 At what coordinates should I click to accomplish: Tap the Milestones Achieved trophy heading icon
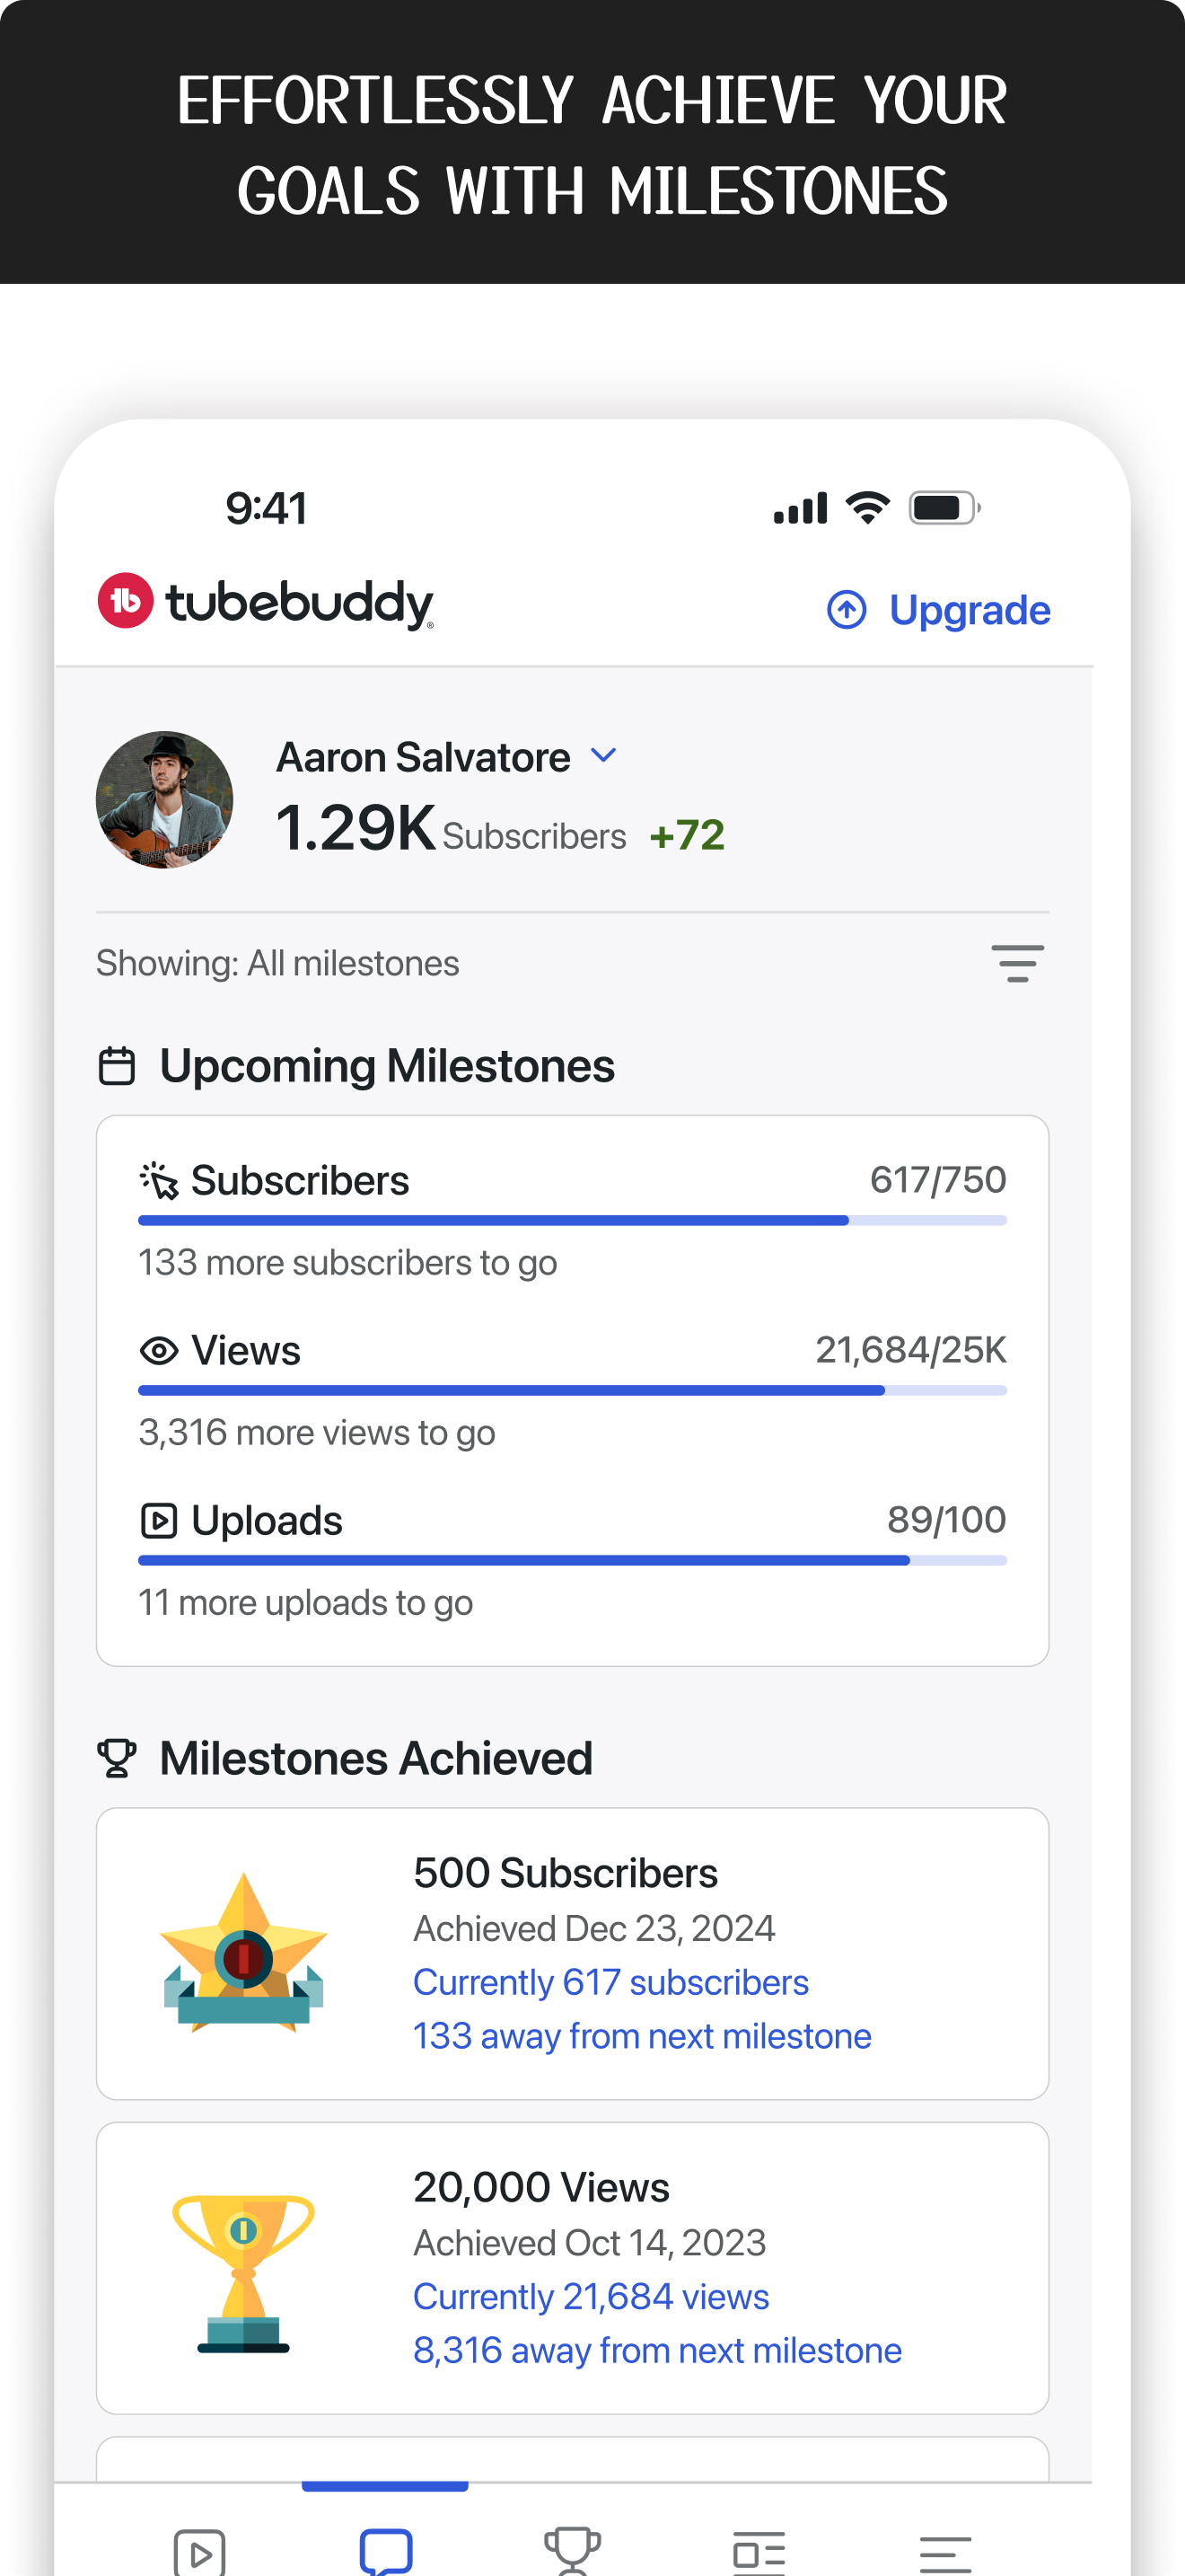(x=117, y=1758)
